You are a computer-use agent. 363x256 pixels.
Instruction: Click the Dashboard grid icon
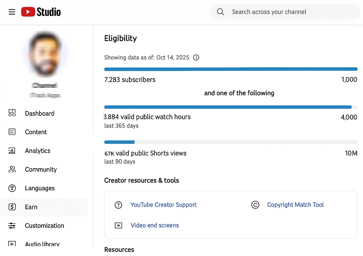tap(12, 113)
